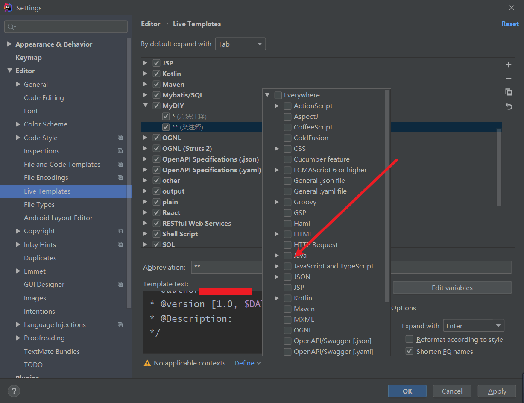Click into the Abbreviation input field
This screenshot has width=524, height=403.
point(351,267)
